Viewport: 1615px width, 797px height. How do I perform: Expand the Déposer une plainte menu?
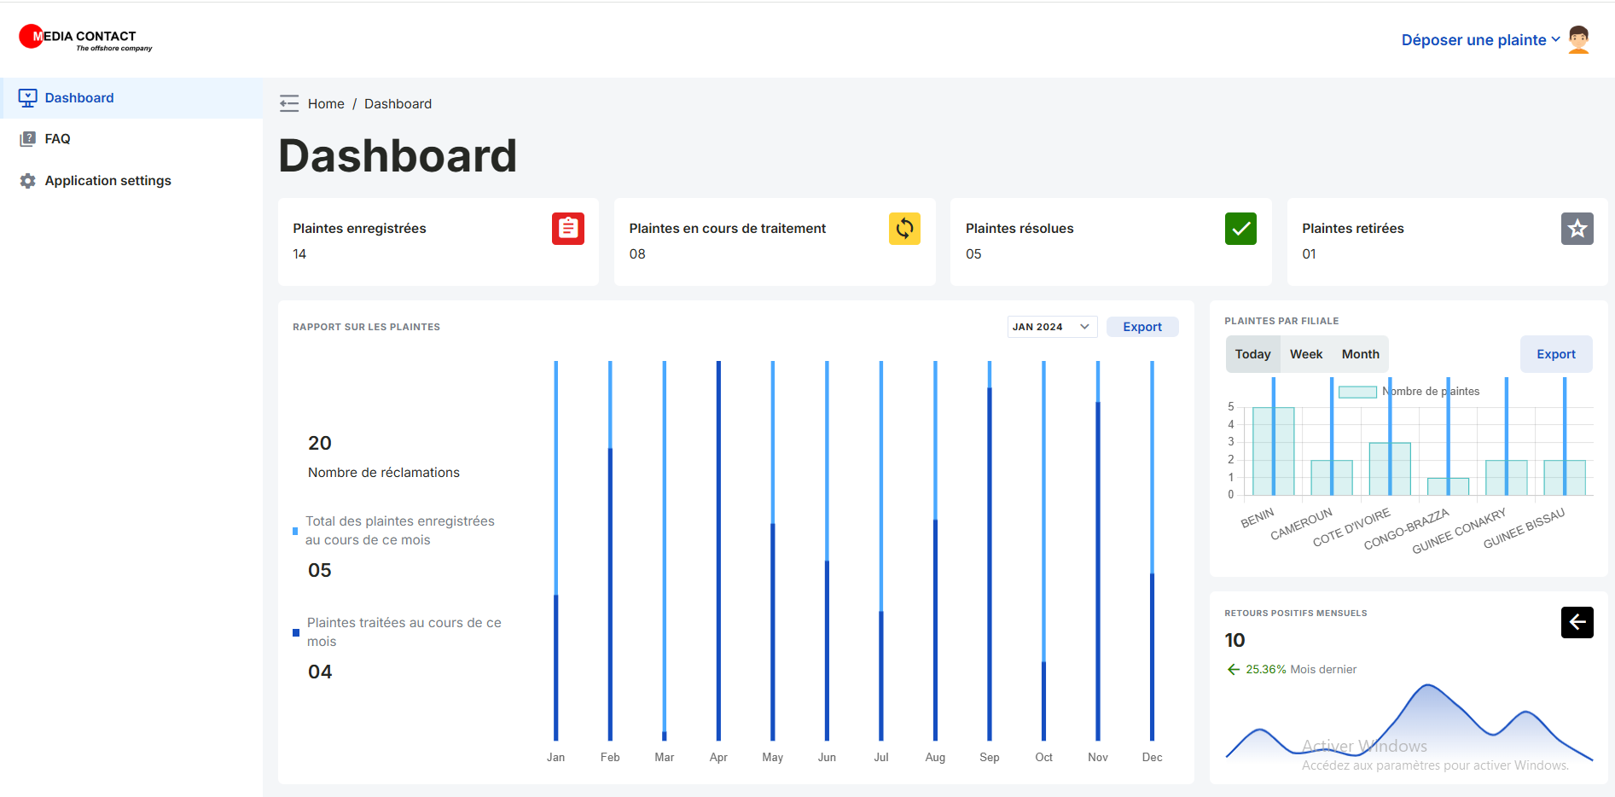pyautogui.click(x=1480, y=40)
